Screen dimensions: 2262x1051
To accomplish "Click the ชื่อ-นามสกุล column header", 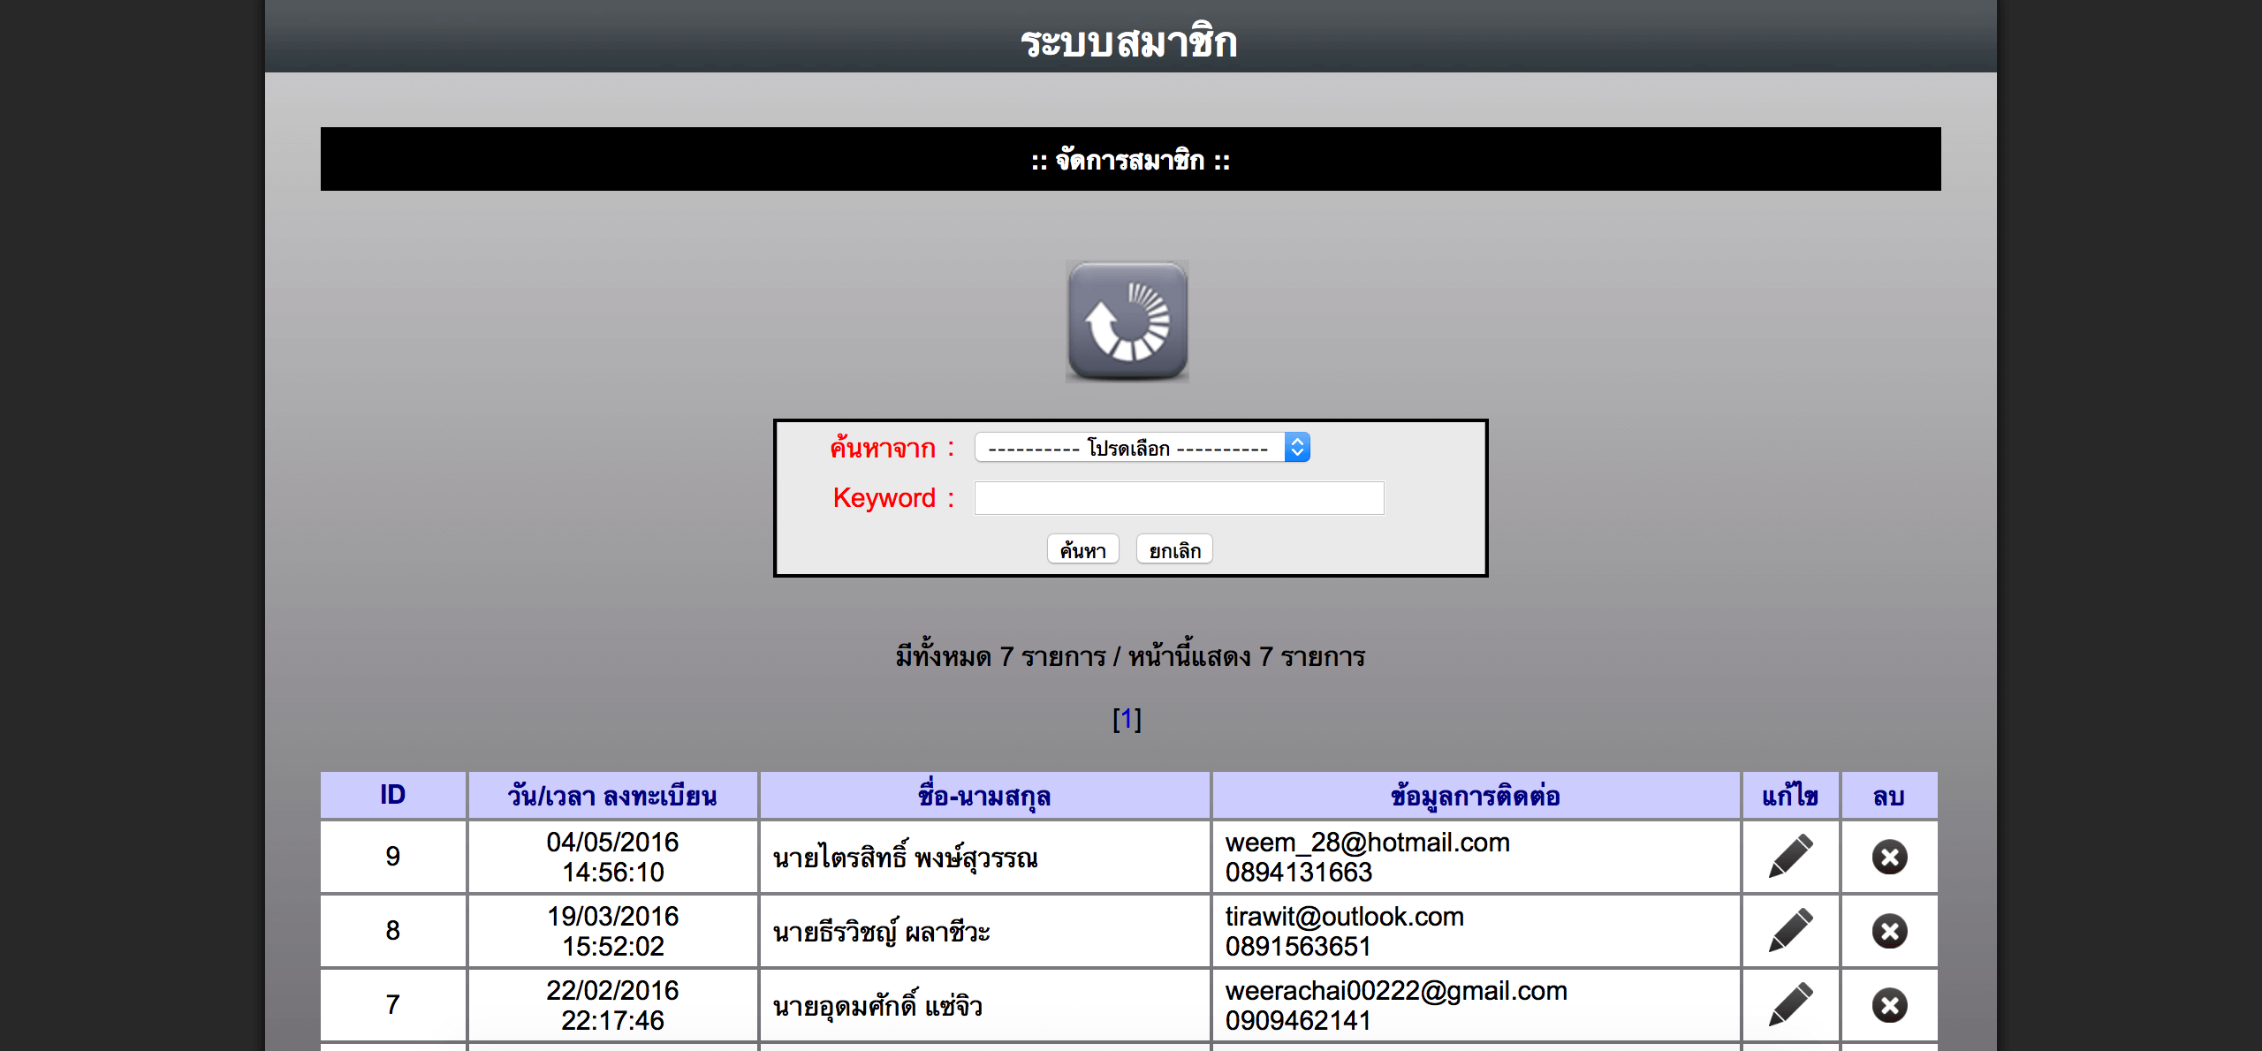I will tap(984, 795).
